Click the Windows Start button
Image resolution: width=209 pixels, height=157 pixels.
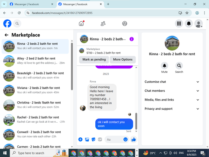point(5,153)
